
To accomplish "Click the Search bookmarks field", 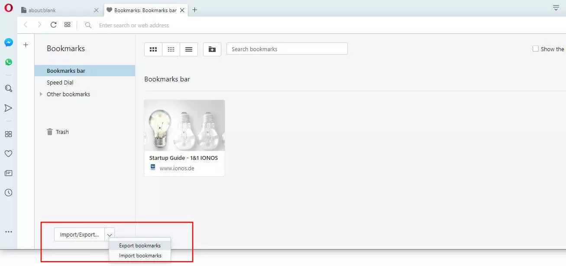I will (x=287, y=49).
